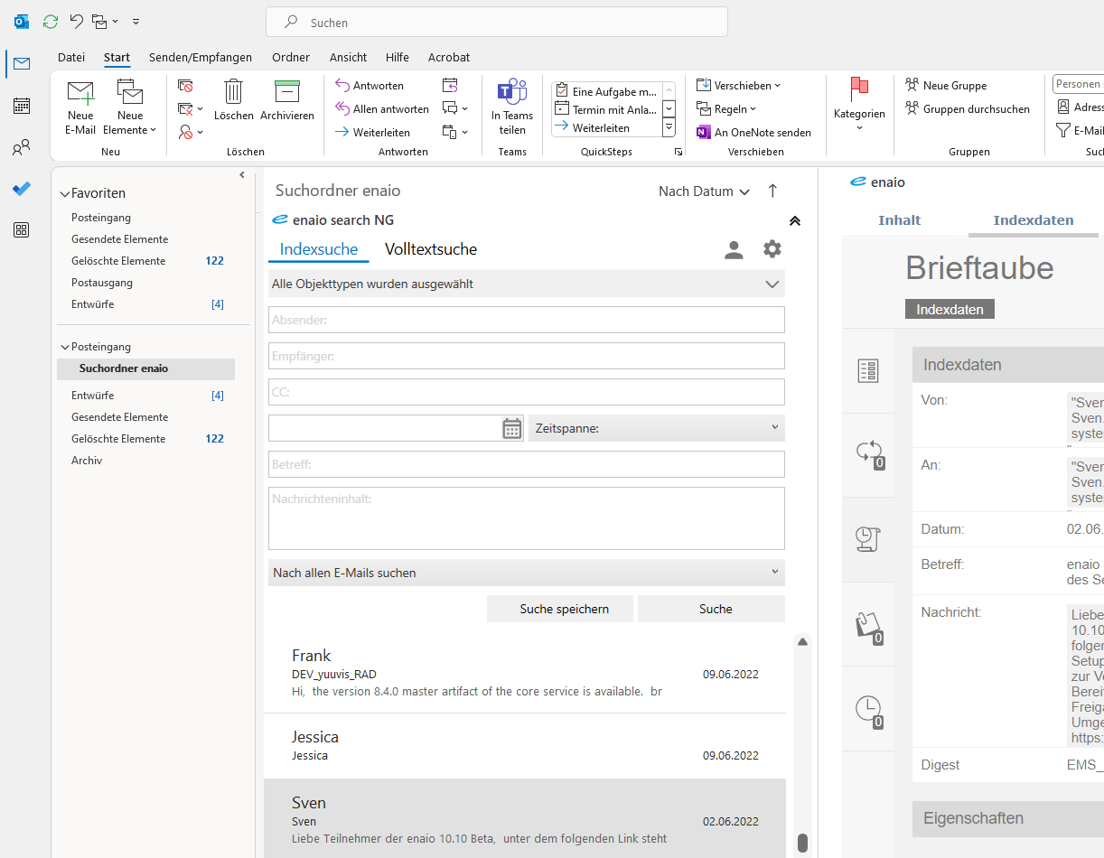Click the enaio user profile icon
1104x858 pixels.
(x=734, y=250)
